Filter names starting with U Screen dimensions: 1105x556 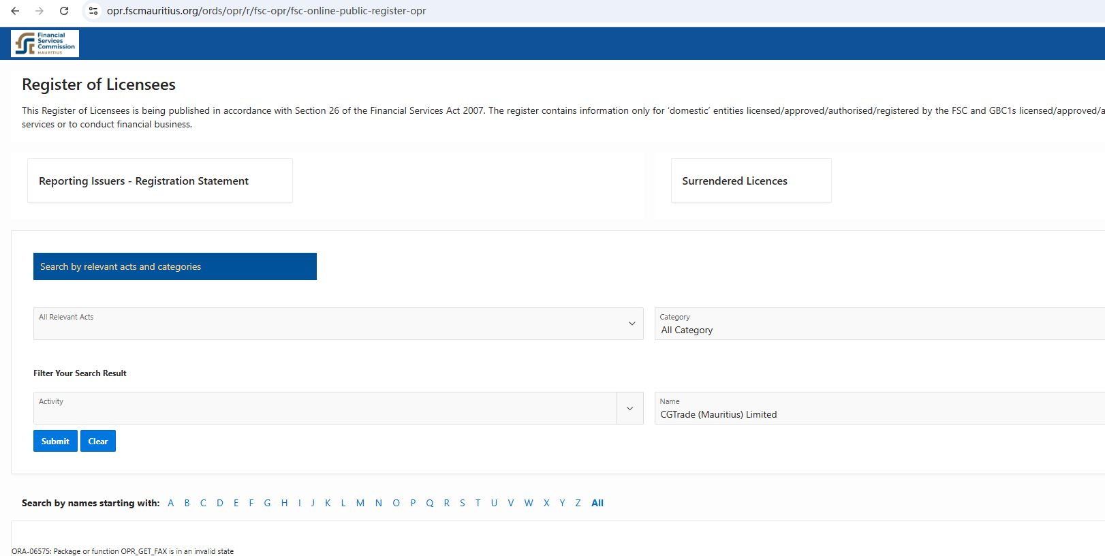tap(495, 503)
